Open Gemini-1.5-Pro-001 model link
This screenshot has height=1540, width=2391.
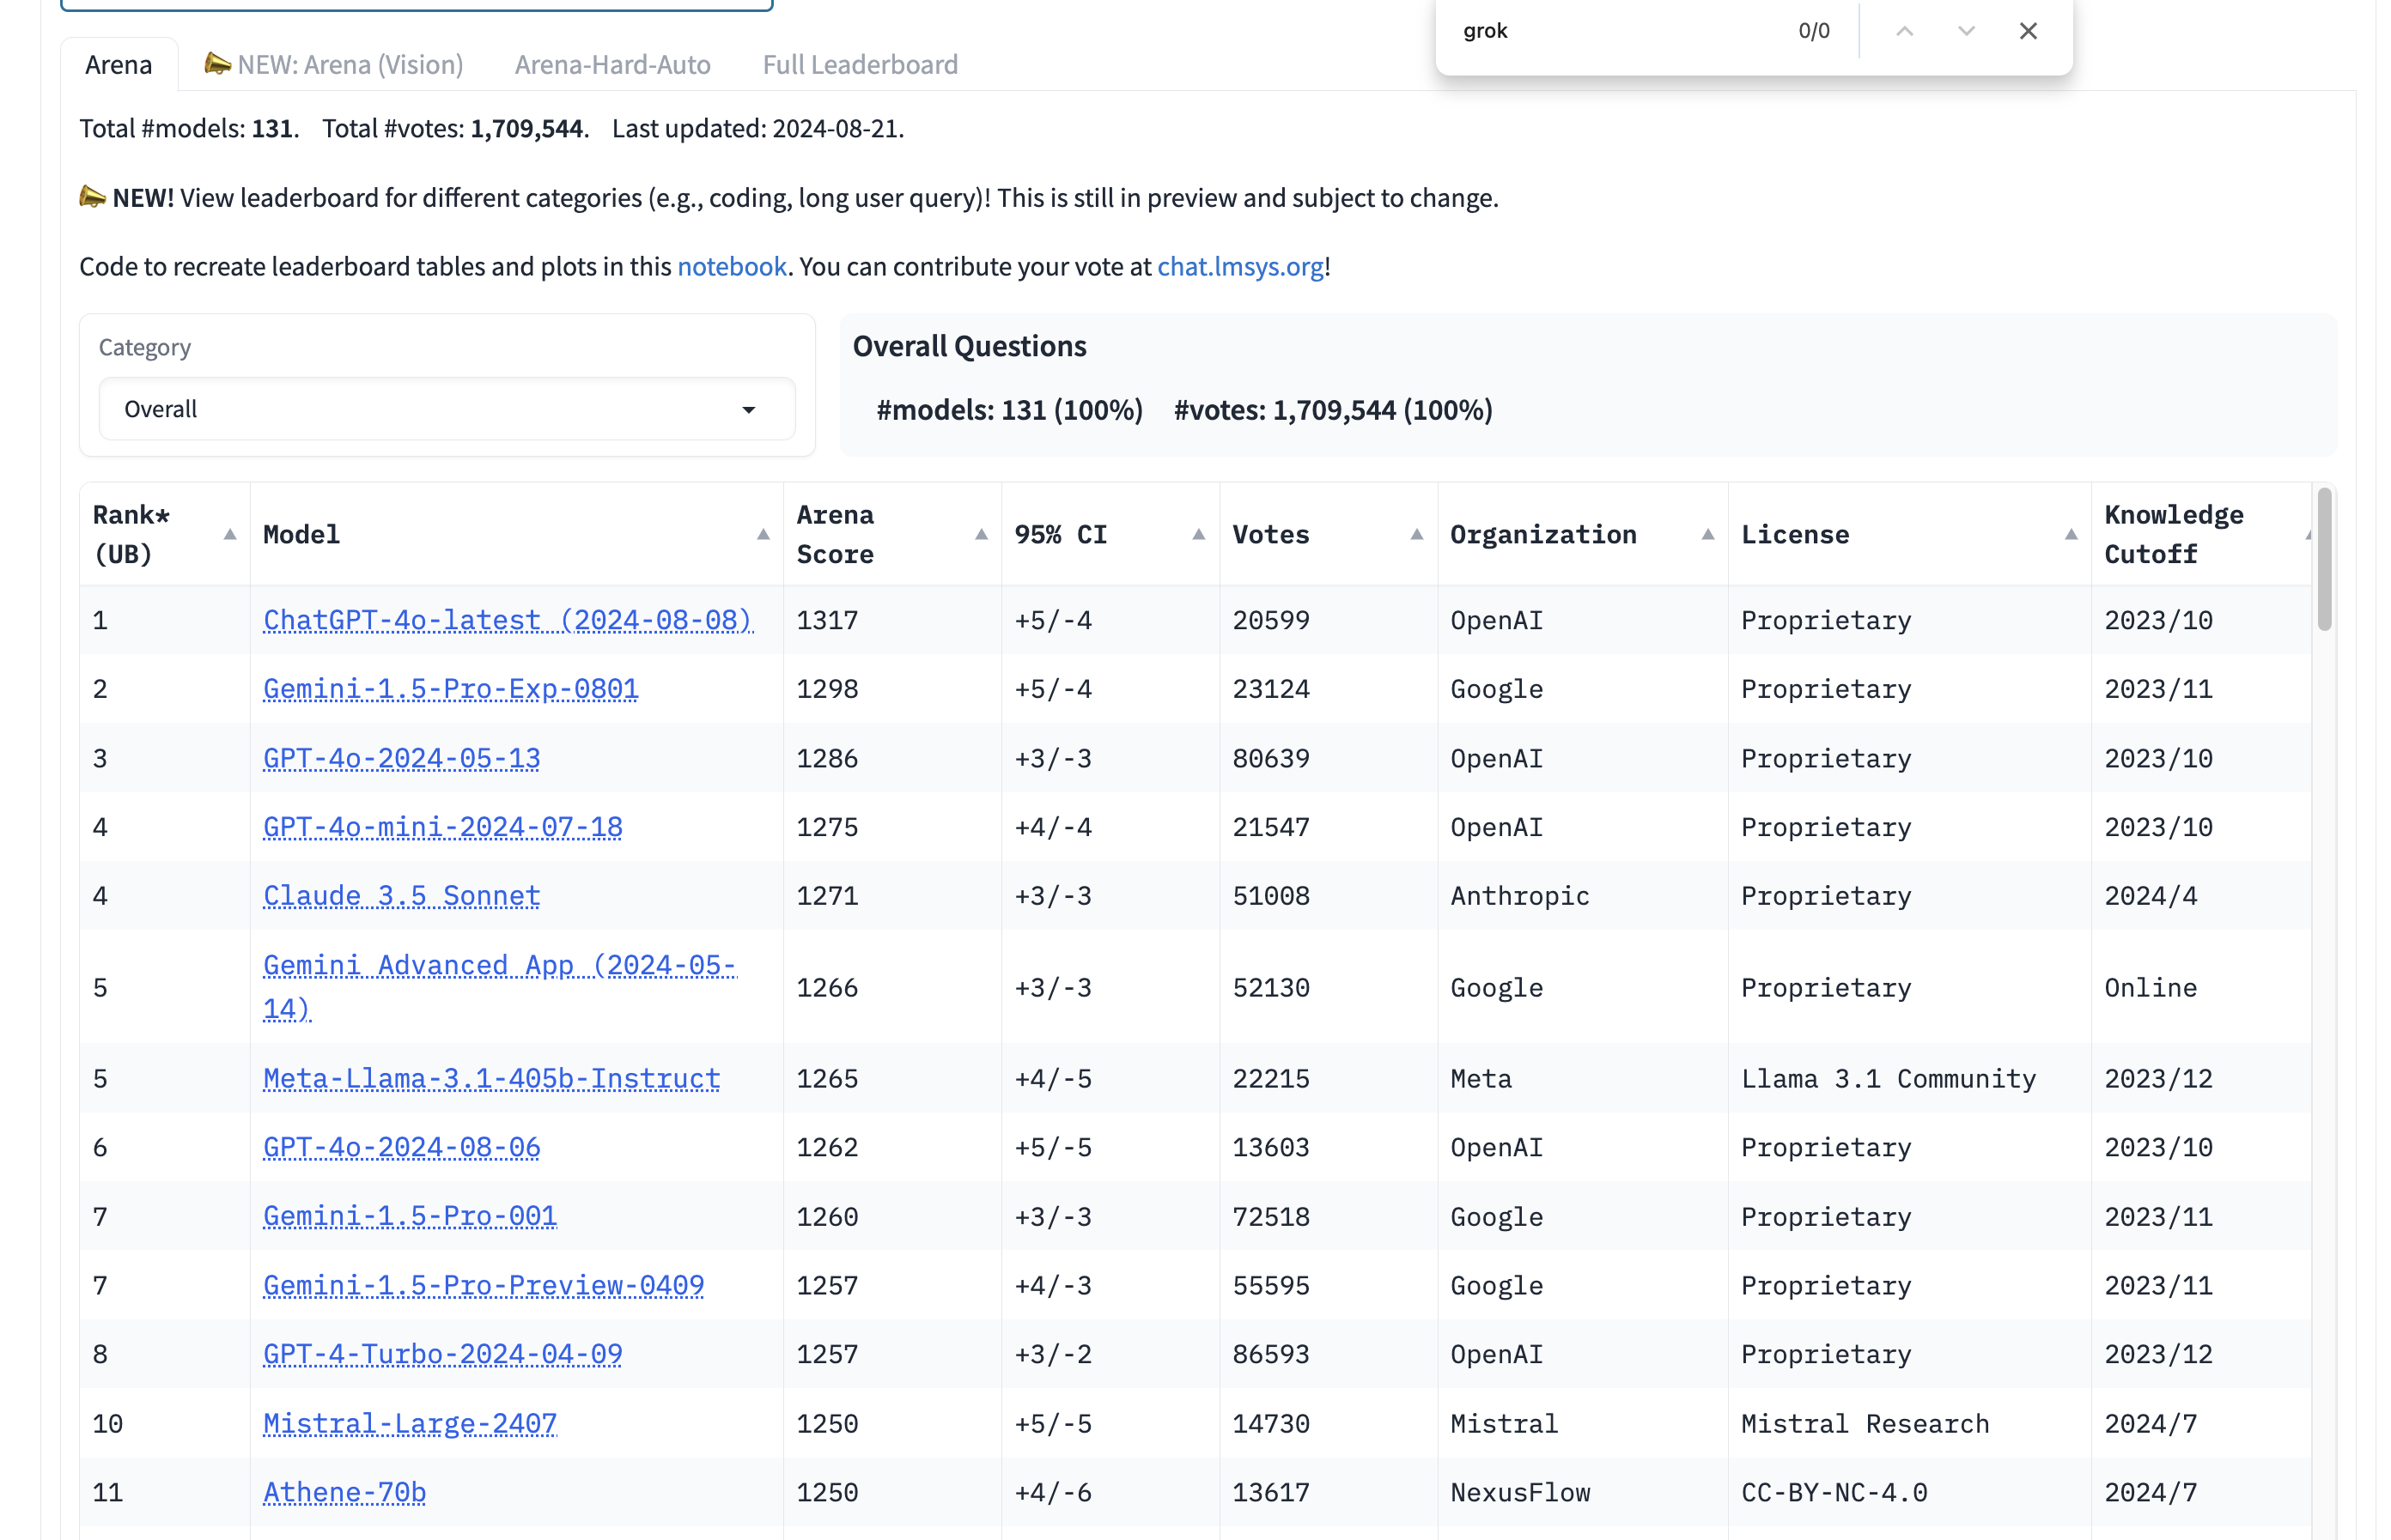click(x=409, y=1217)
